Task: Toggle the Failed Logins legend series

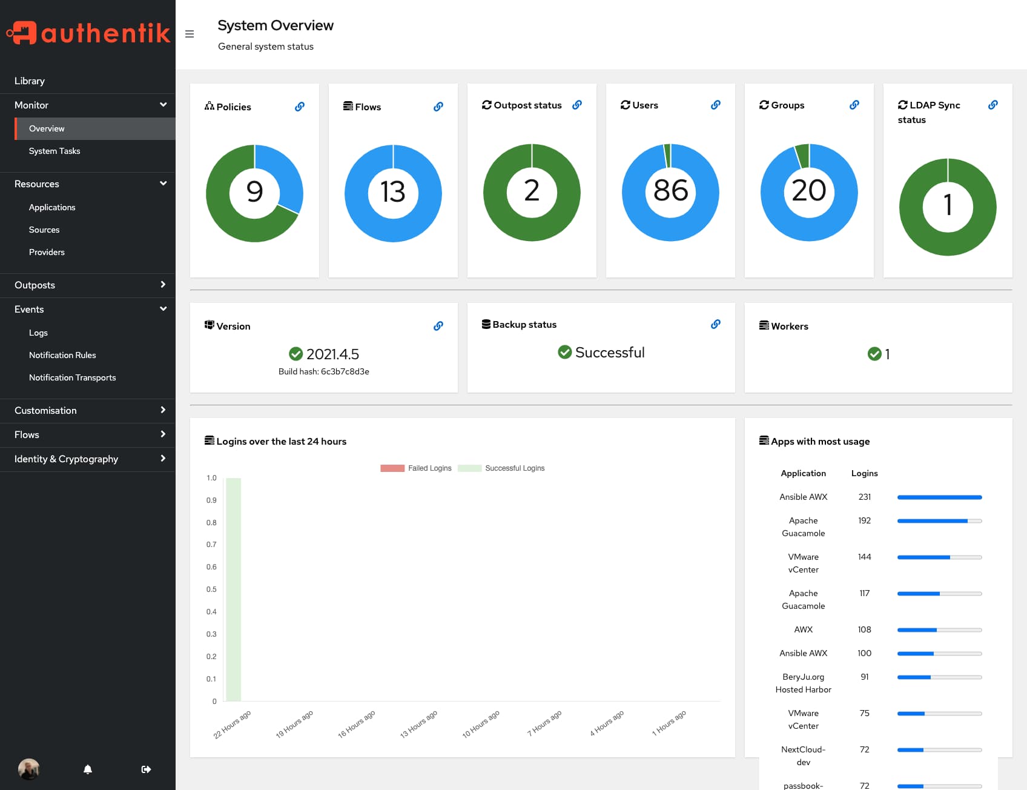Action: point(416,468)
